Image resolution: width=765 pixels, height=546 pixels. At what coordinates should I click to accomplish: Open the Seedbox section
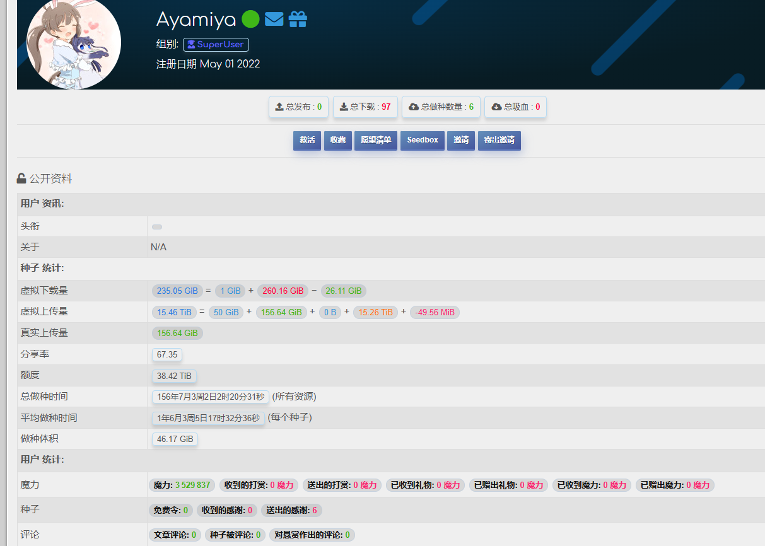422,140
